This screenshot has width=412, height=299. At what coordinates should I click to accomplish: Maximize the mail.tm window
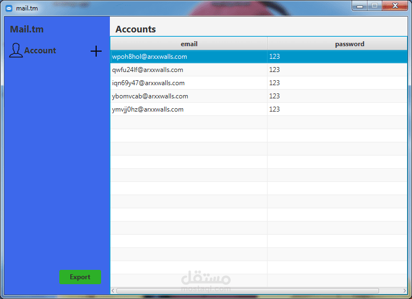coord(375,6)
